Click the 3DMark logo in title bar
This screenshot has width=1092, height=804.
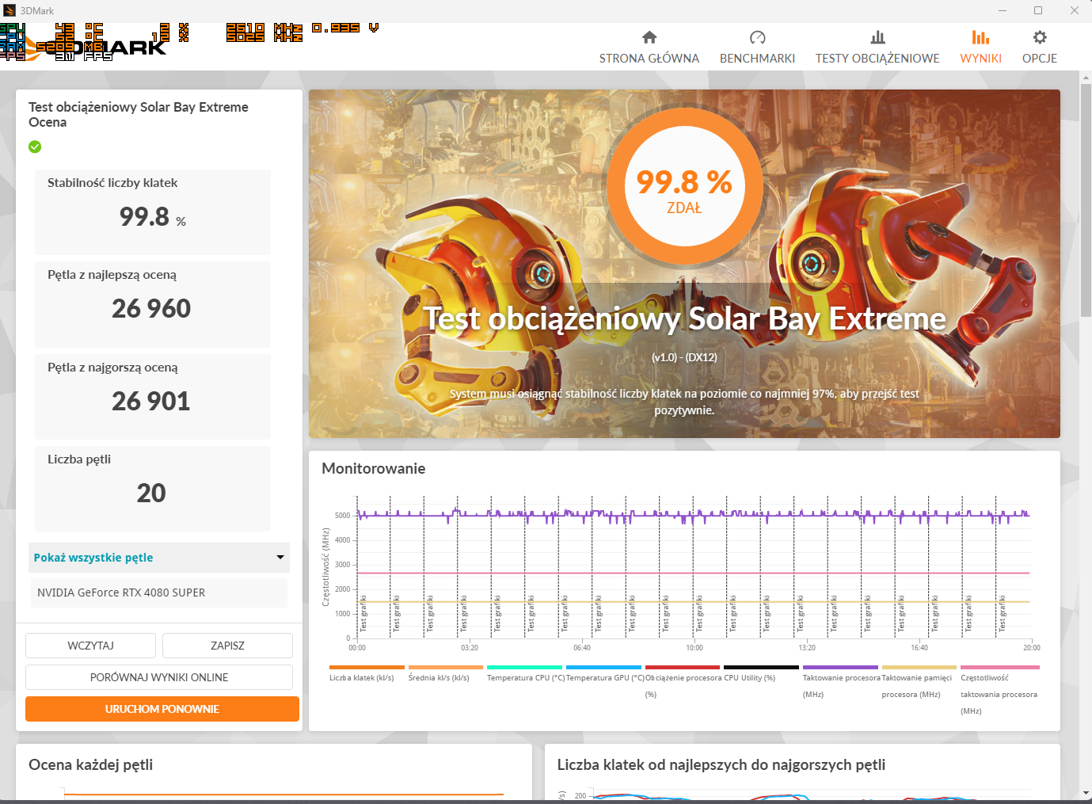click(x=10, y=10)
